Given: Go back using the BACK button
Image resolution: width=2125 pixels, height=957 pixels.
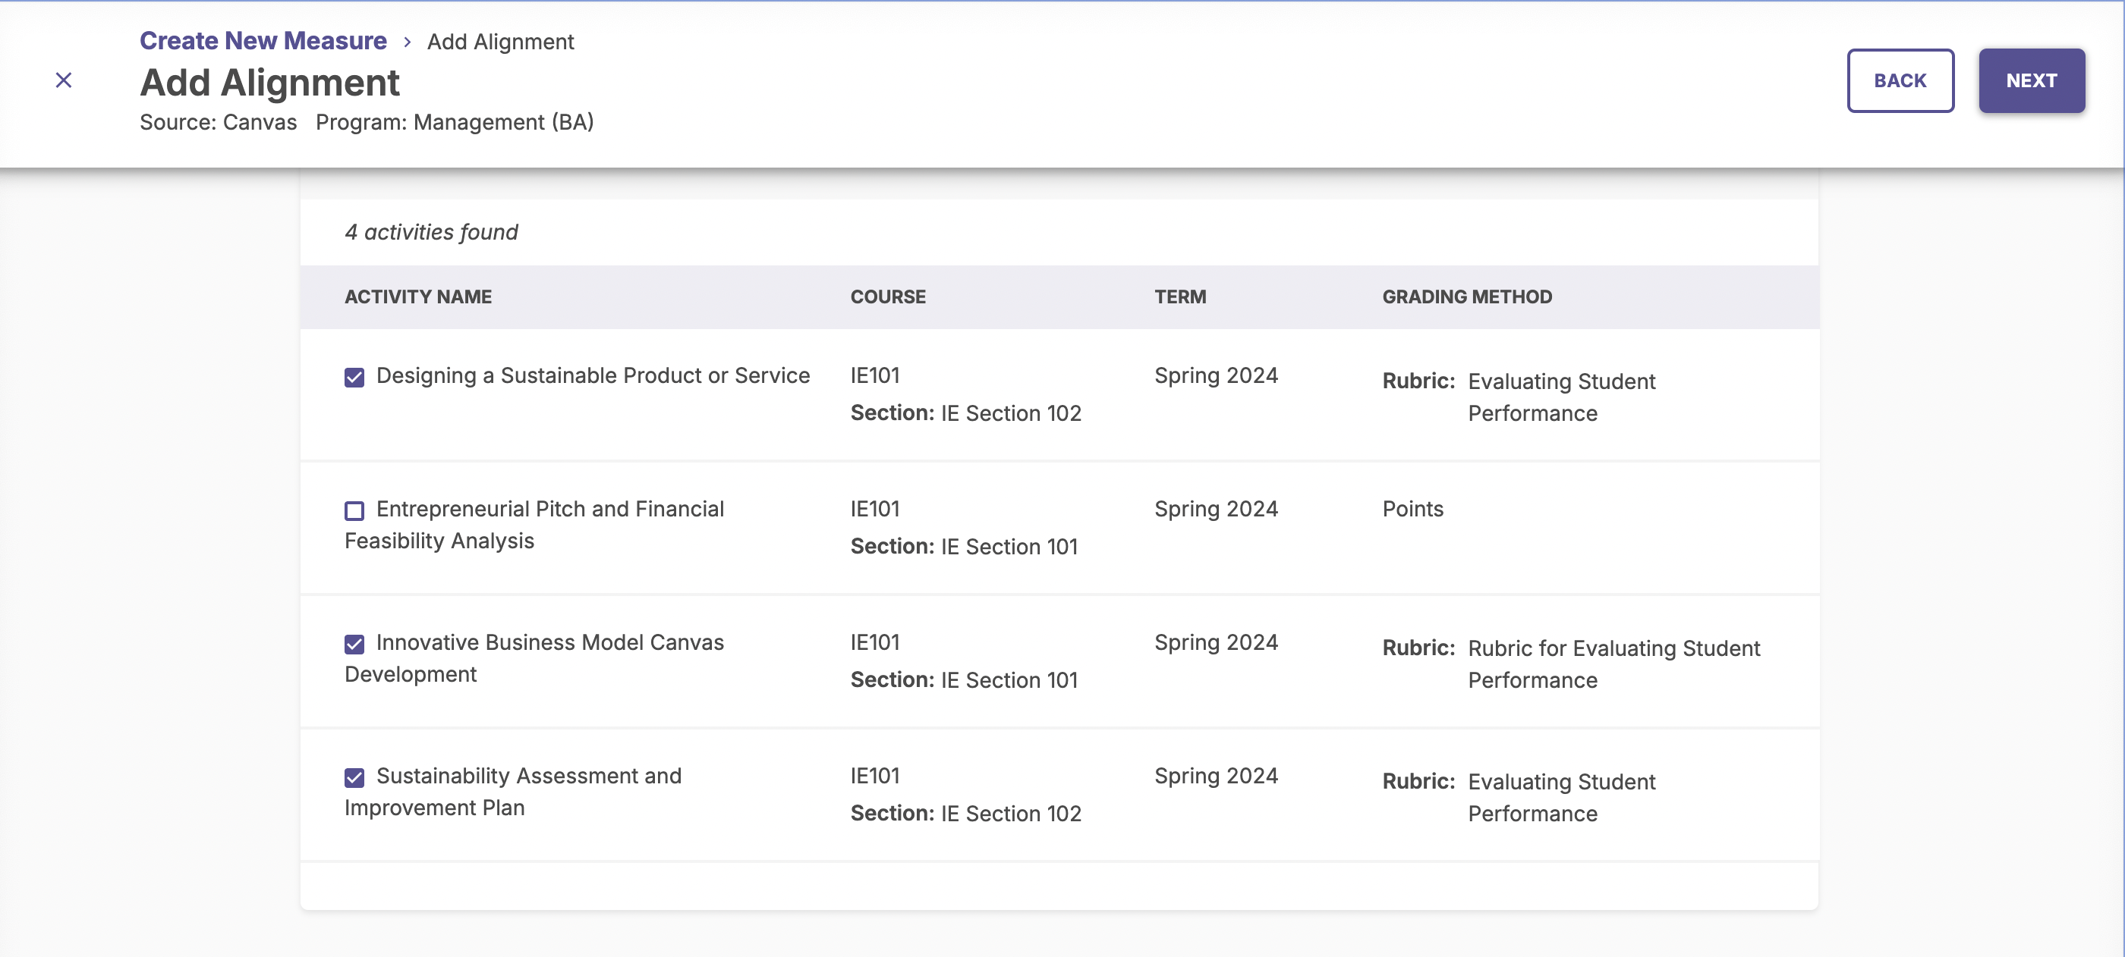Looking at the screenshot, I should pos(1900,81).
